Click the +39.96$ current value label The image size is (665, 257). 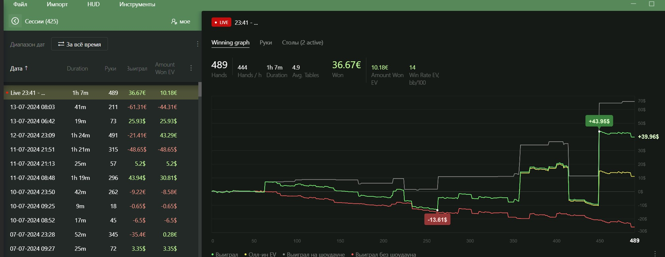pyautogui.click(x=648, y=136)
